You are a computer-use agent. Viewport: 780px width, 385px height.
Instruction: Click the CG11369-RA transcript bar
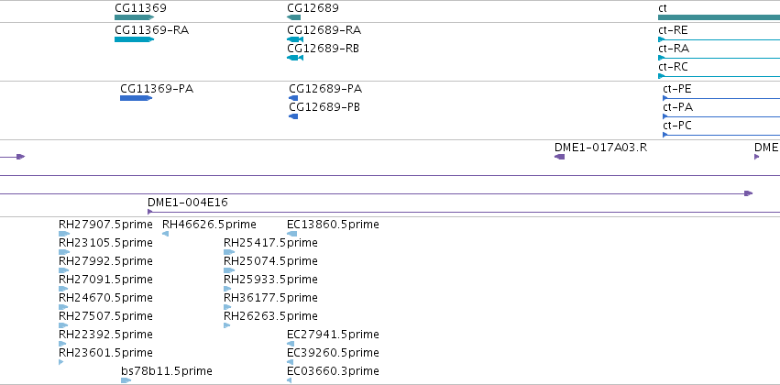135,39
